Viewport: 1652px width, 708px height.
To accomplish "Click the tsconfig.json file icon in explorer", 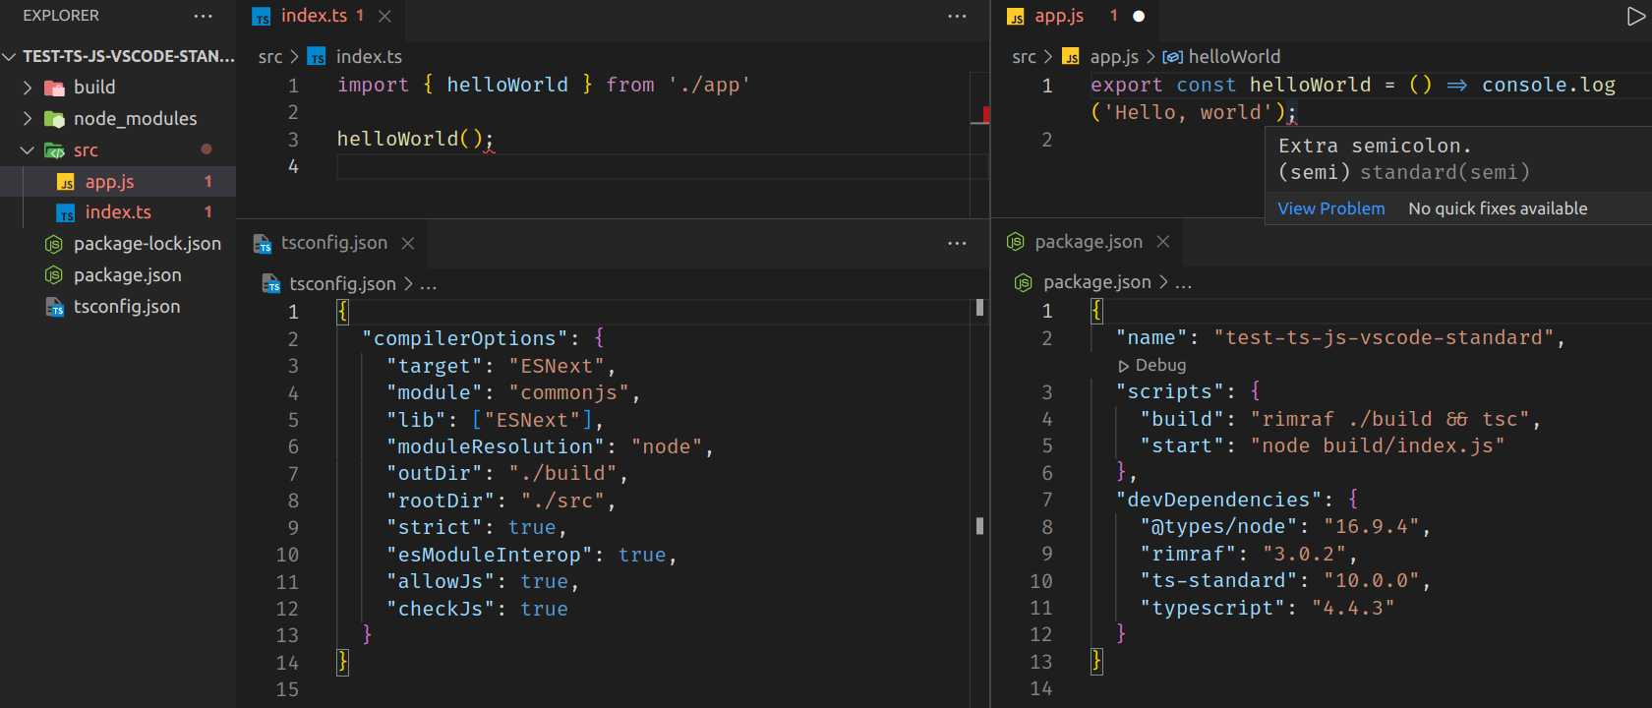I will coord(55,307).
